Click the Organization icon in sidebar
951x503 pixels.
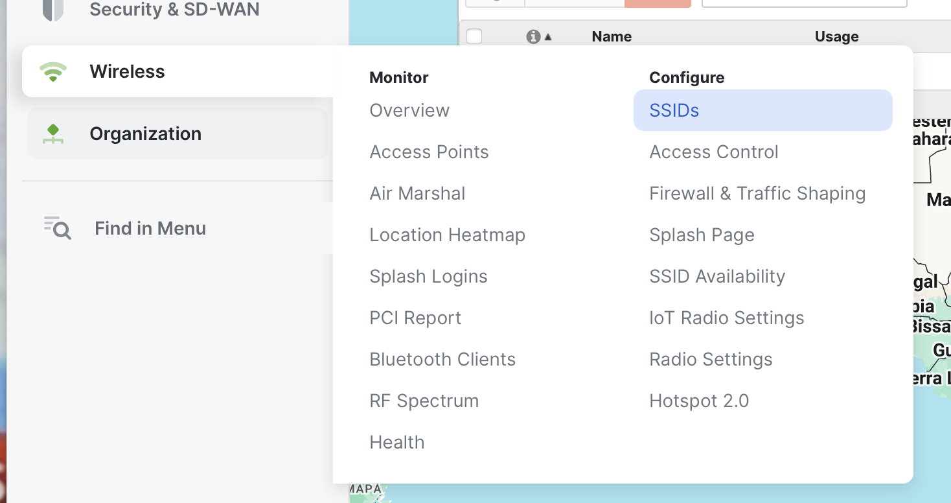point(53,134)
